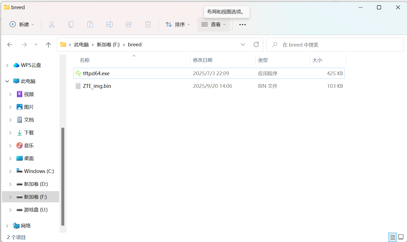The height and width of the screenshot is (242, 407).
Task: Select the ZTE_img.bin file name
Action: 97,86
